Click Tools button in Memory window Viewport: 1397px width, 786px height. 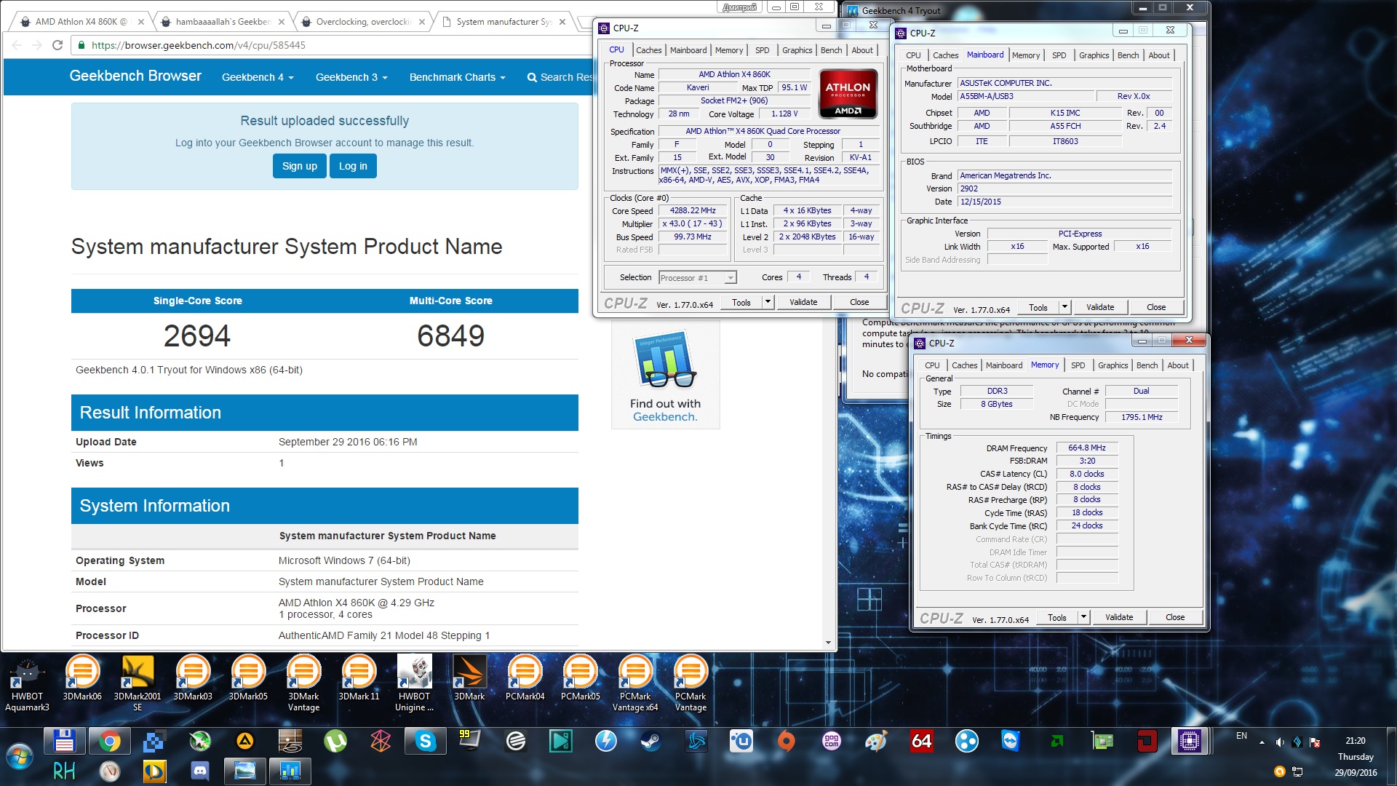click(1057, 617)
